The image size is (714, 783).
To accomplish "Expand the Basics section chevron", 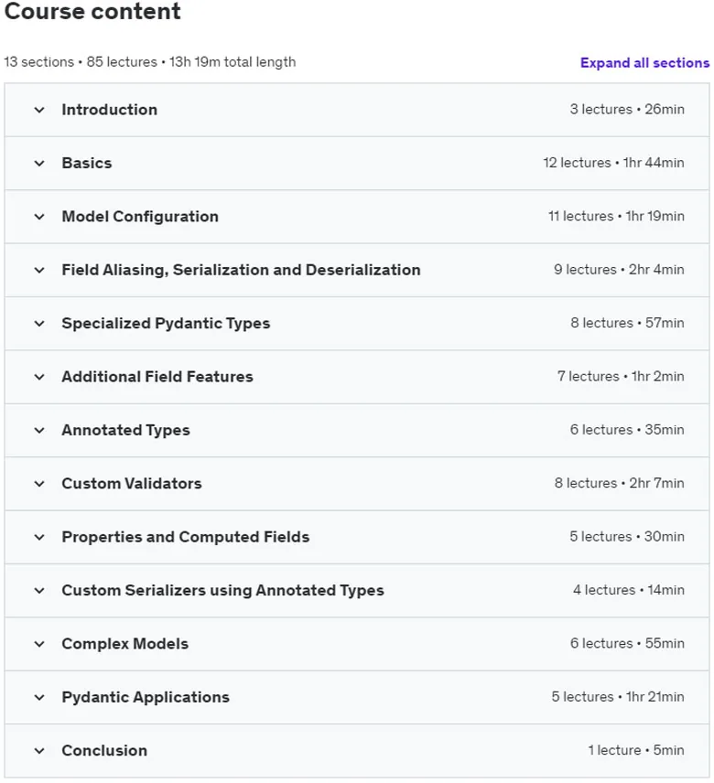I will click(39, 164).
